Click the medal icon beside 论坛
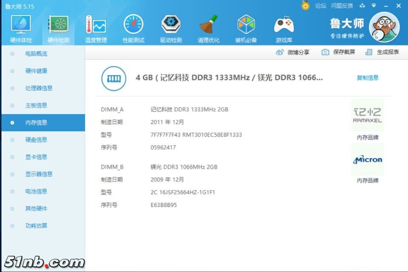The width and height of the screenshot is (408, 272). click(x=305, y=6)
